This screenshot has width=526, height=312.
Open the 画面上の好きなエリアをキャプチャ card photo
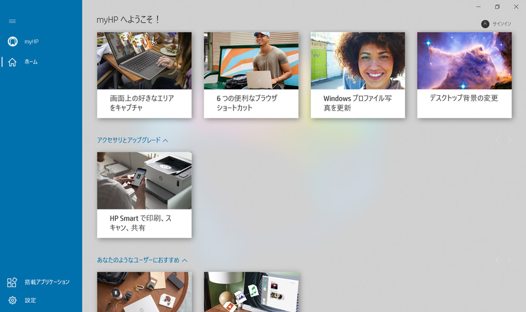pyautogui.click(x=144, y=60)
